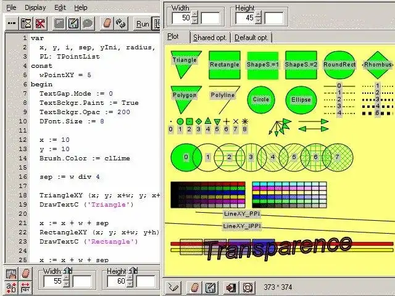Increase the bottom Width value of 55
The height and width of the screenshot is (296, 395).
pos(66,277)
